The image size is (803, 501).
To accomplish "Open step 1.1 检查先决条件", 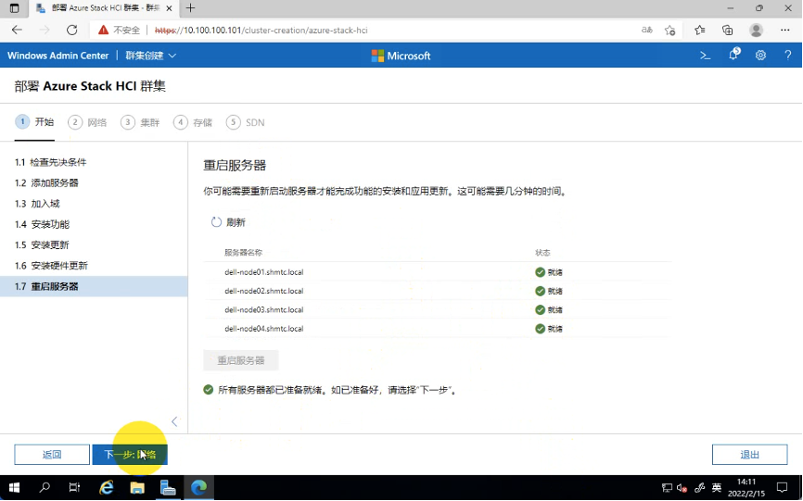I will pos(94,163).
